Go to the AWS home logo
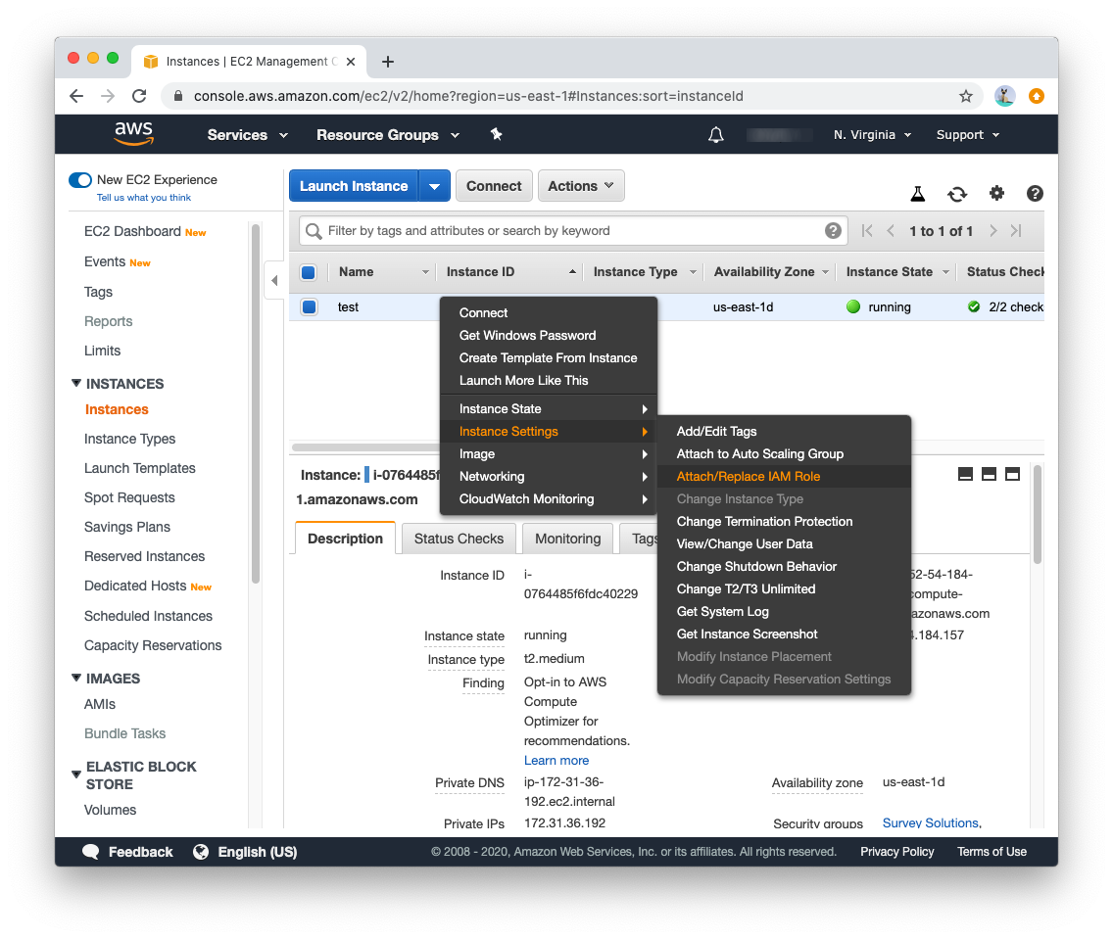Screen dimensions: 1113x939 (x=133, y=133)
